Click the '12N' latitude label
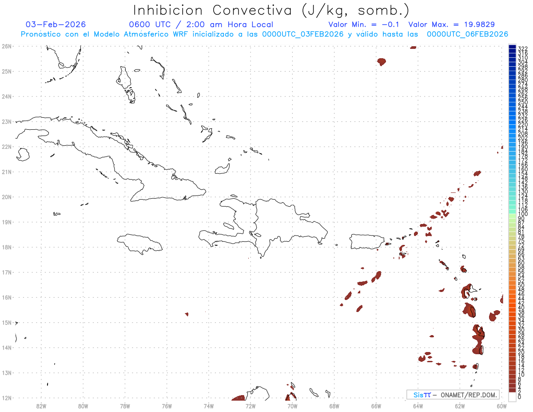The height and width of the screenshot is (412, 533). (7, 398)
